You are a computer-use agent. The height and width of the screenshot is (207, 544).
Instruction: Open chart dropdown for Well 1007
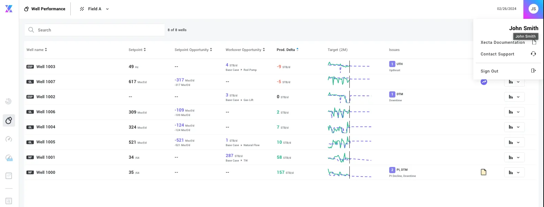[x=514, y=82]
